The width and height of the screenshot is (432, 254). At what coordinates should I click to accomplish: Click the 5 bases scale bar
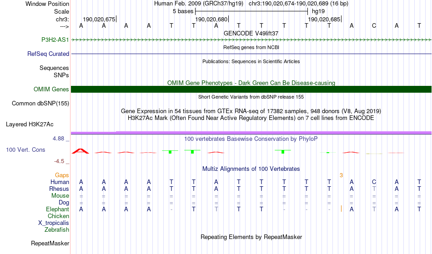(251, 11)
